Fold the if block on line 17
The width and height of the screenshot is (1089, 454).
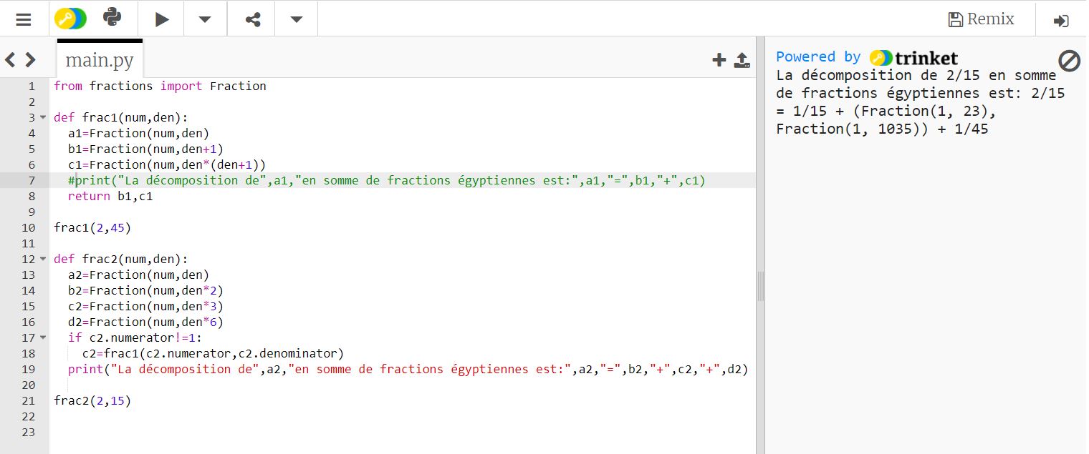pyautogui.click(x=42, y=338)
